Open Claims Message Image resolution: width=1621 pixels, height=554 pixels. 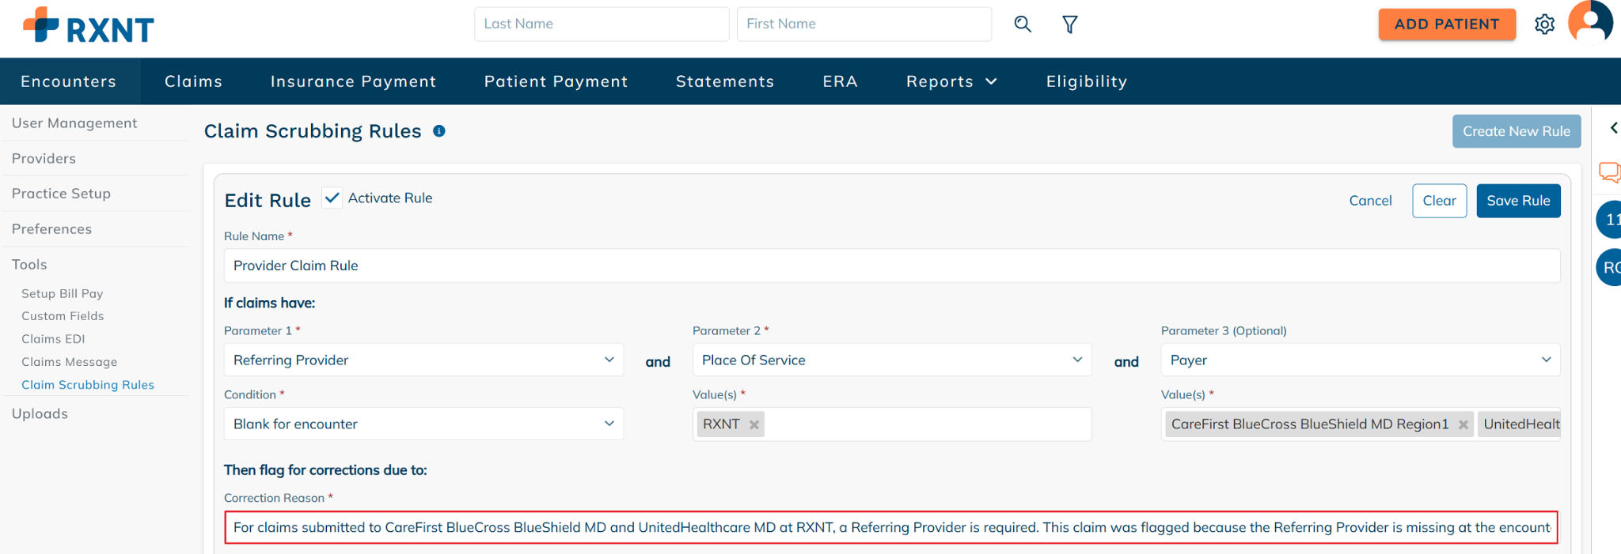(x=69, y=362)
